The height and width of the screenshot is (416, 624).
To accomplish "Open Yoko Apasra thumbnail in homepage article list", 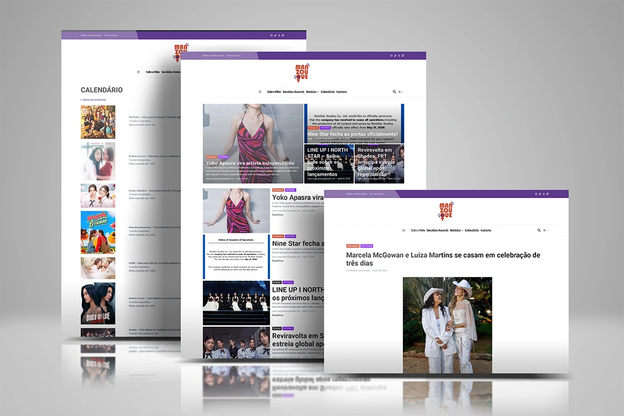I will (x=236, y=211).
